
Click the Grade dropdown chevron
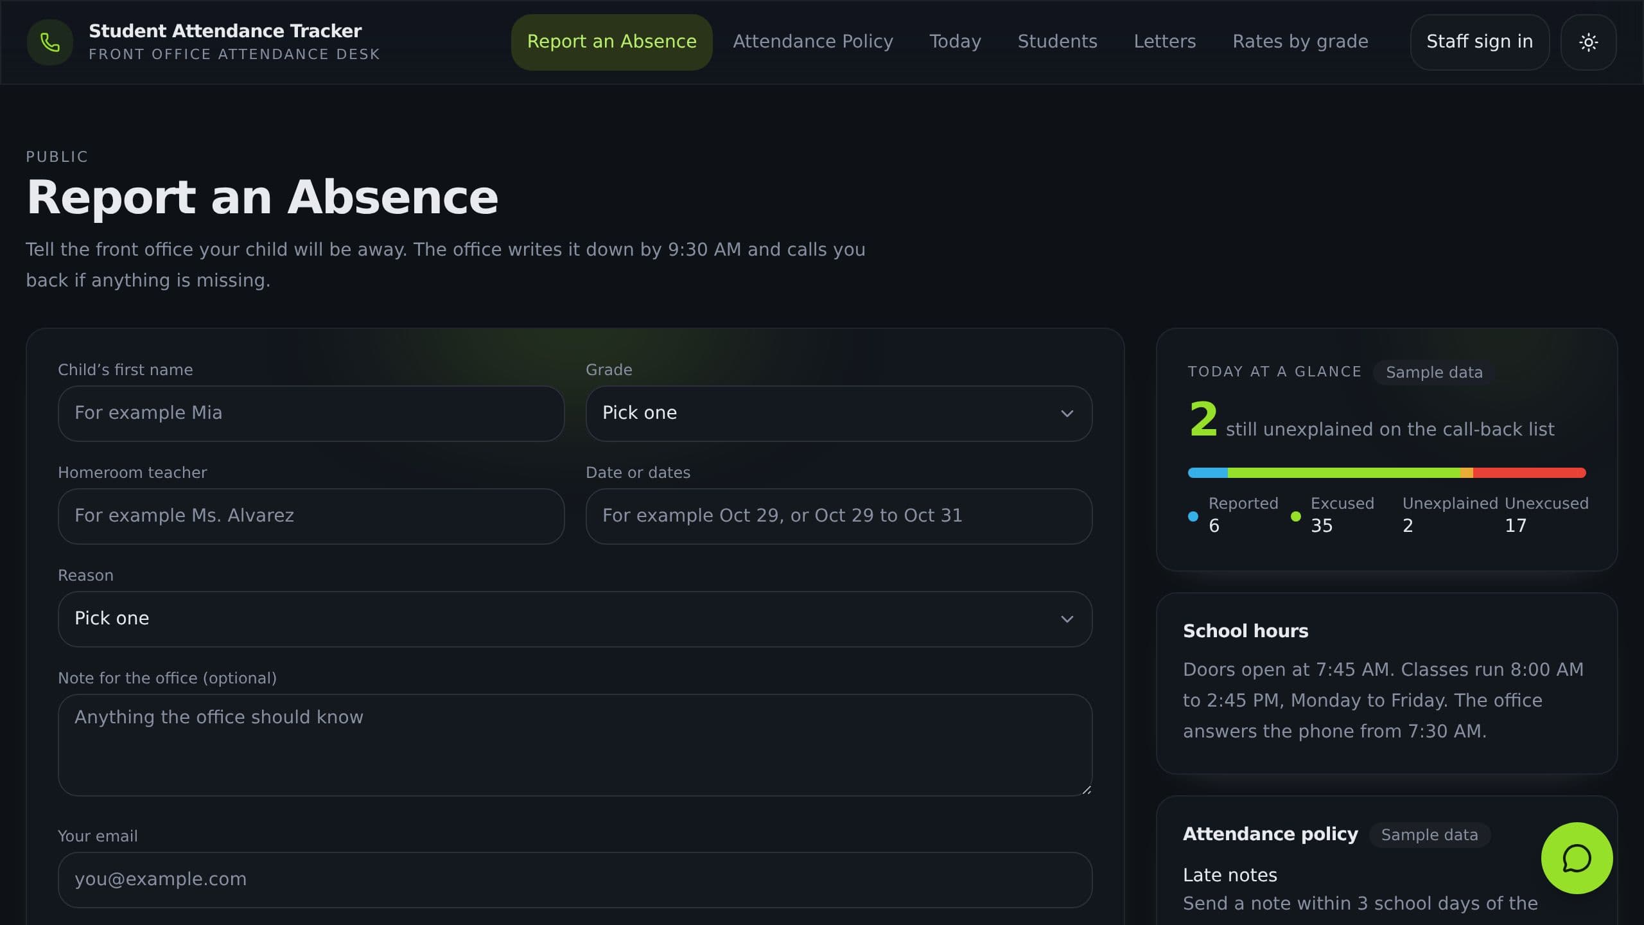pos(1067,414)
